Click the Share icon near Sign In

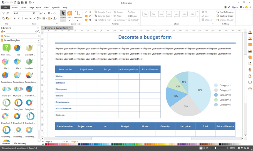coord(229,7)
